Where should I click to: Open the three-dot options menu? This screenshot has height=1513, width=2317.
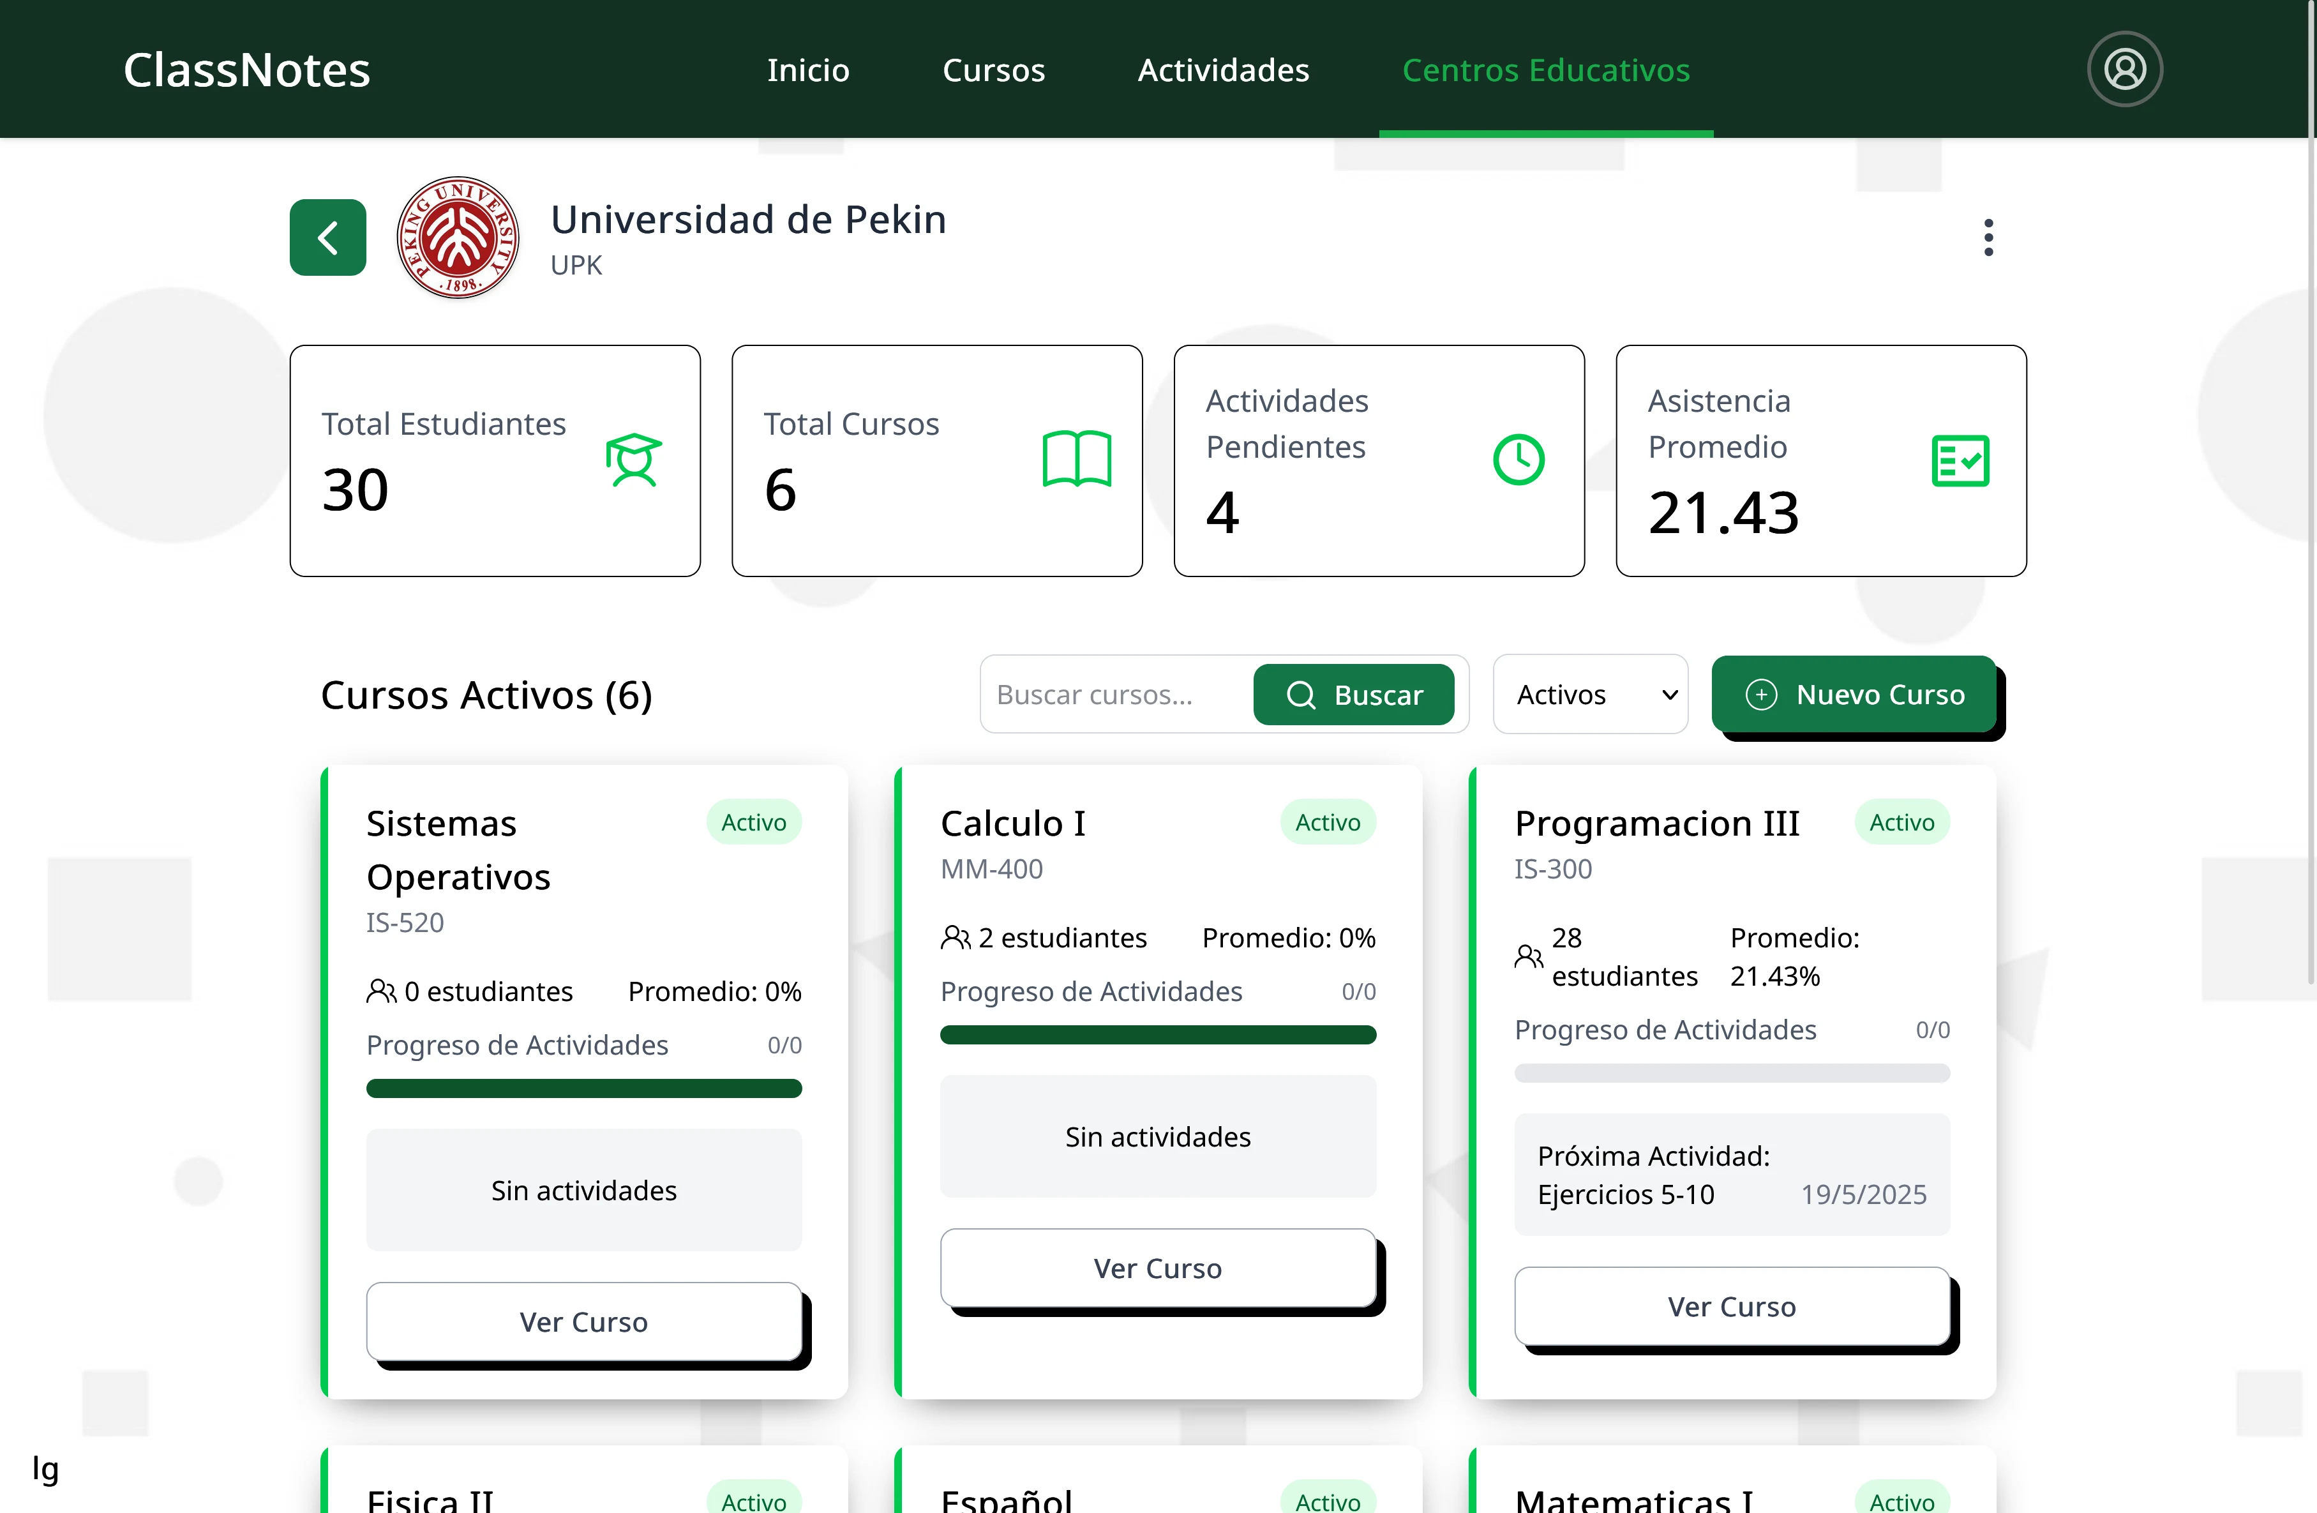coord(1989,237)
